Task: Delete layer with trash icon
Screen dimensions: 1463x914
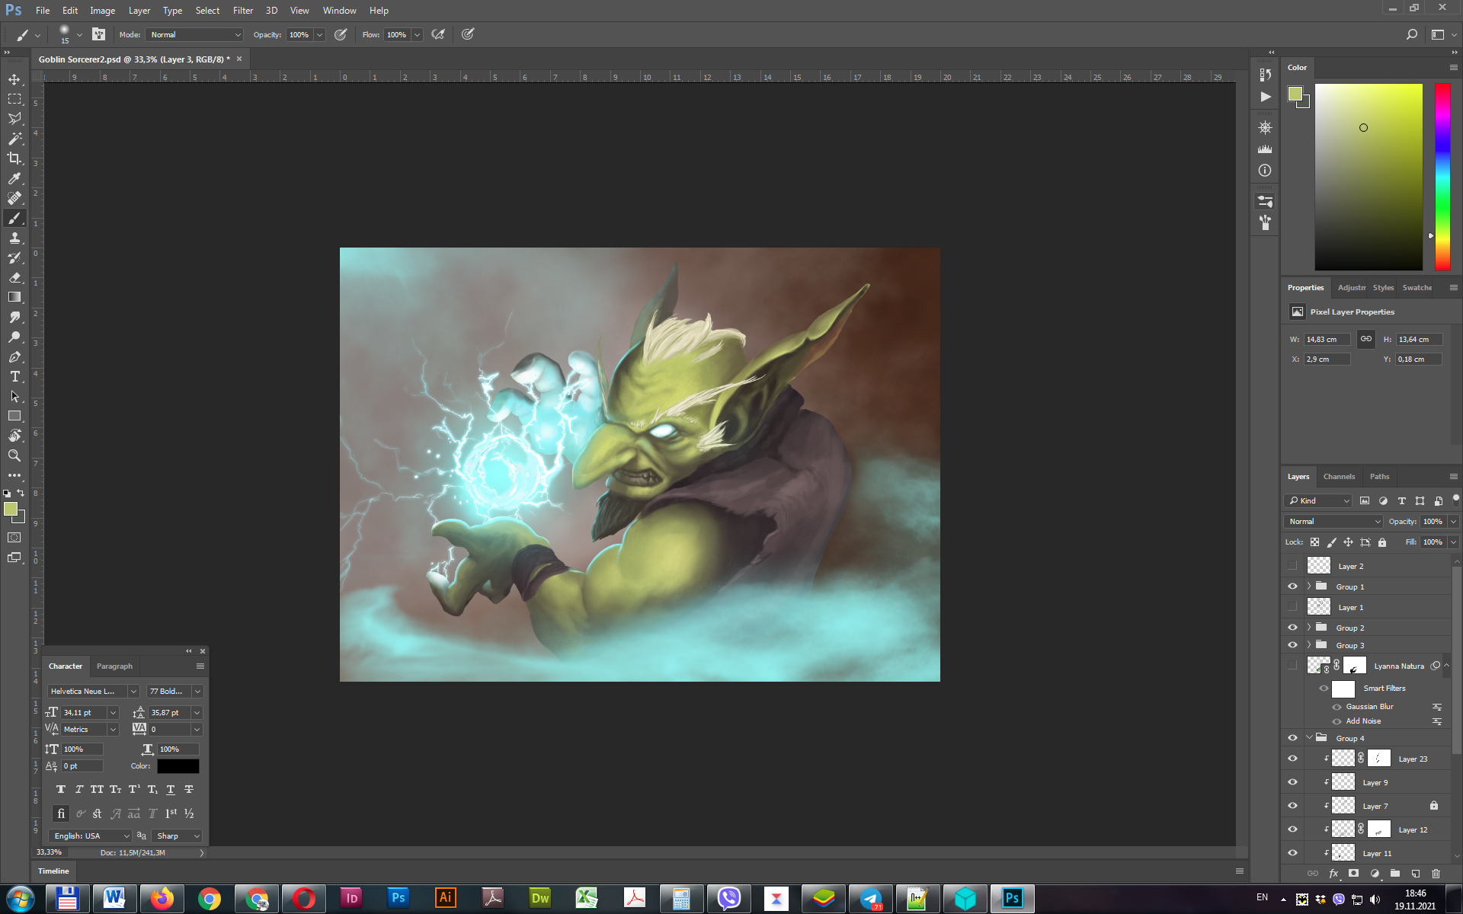Action: coord(1436,874)
